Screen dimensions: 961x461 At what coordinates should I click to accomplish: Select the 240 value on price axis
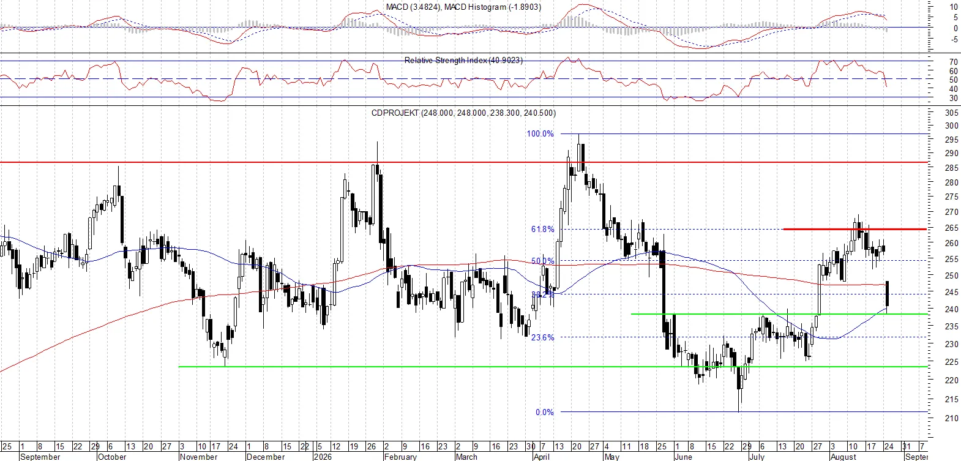952,310
